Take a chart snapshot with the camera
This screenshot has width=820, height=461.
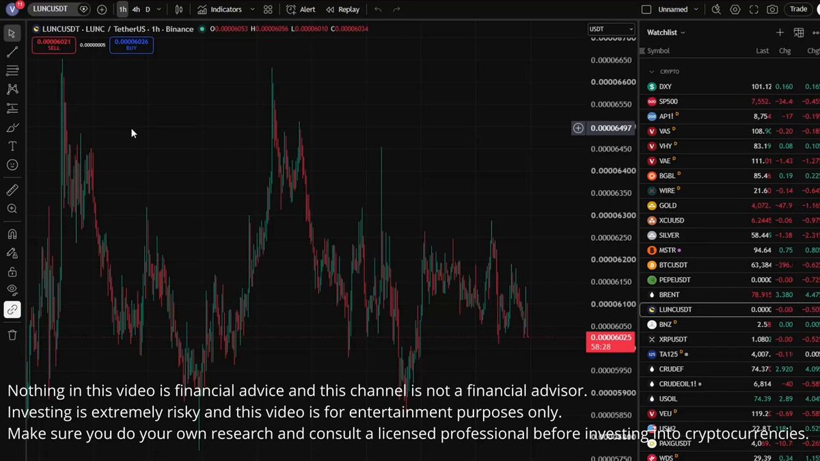(772, 10)
